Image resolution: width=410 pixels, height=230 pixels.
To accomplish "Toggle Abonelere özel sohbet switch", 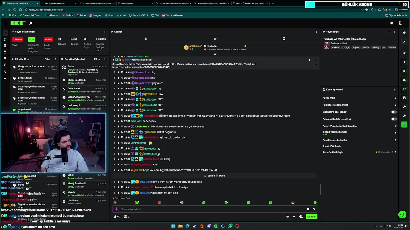I will [x=394, y=112].
